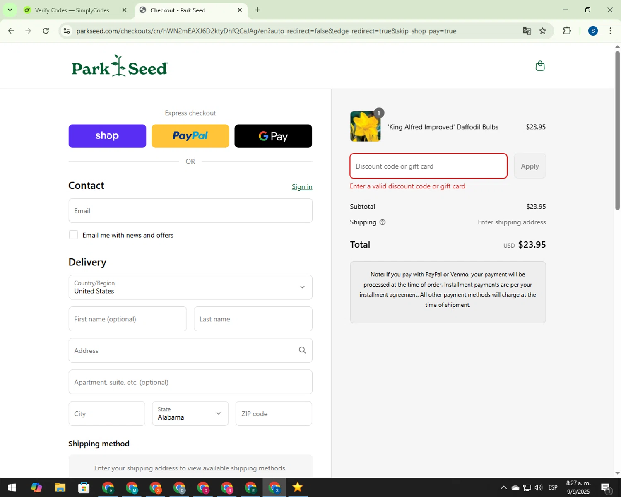Click the OneDrive cloud tray icon
The image size is (621, 497).
[515, 487]
